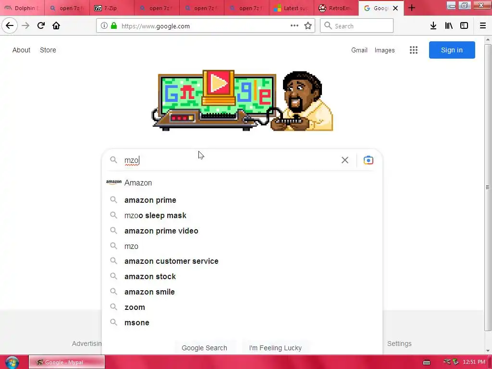Open page actions three-dot menu
This screenshot has height=369, width=492.
click(x=295, y=26)
